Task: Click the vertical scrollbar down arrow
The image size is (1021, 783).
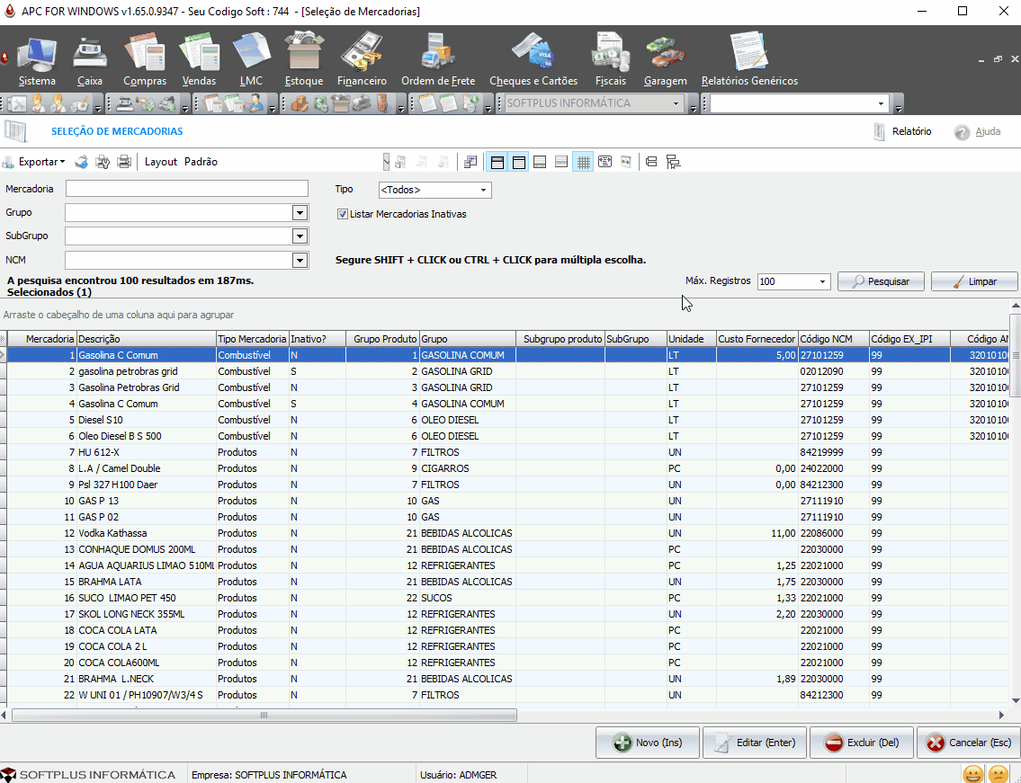Action: [x=1015, y=701]
